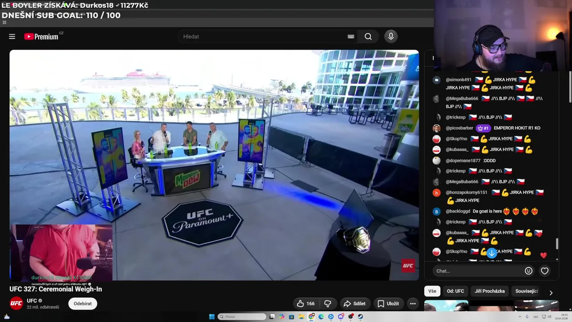Open Microsoft Store from taskbar
Viewport: 572px width, 322px height.
pos(291,317)
